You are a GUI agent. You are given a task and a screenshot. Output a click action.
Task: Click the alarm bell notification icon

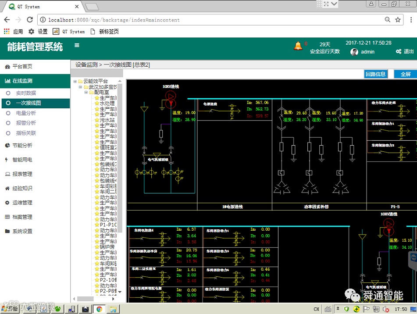[298, 46]
